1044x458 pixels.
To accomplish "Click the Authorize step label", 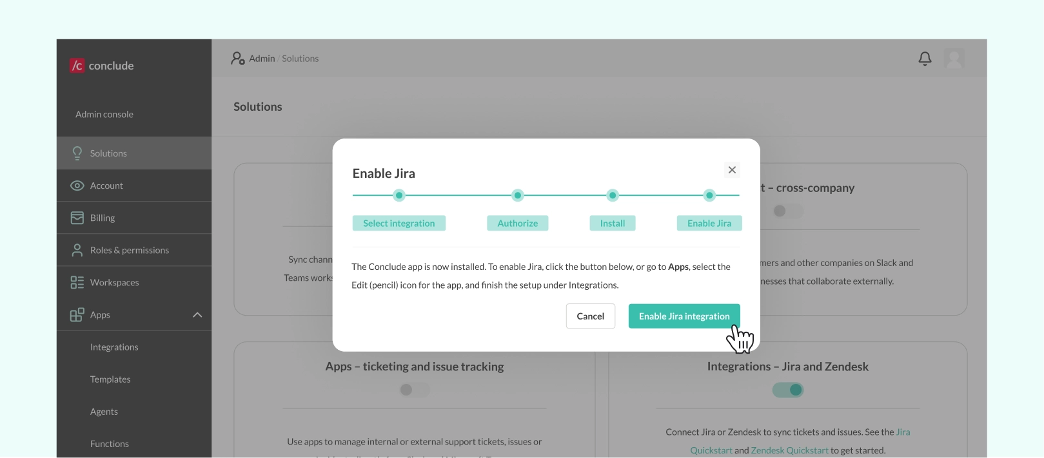I will (518, 223).
